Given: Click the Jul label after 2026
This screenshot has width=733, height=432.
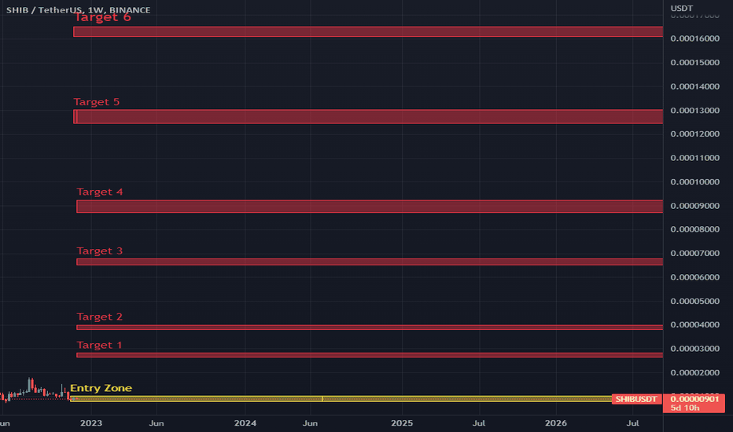Looking at the screenshot, I should point(632,423).
